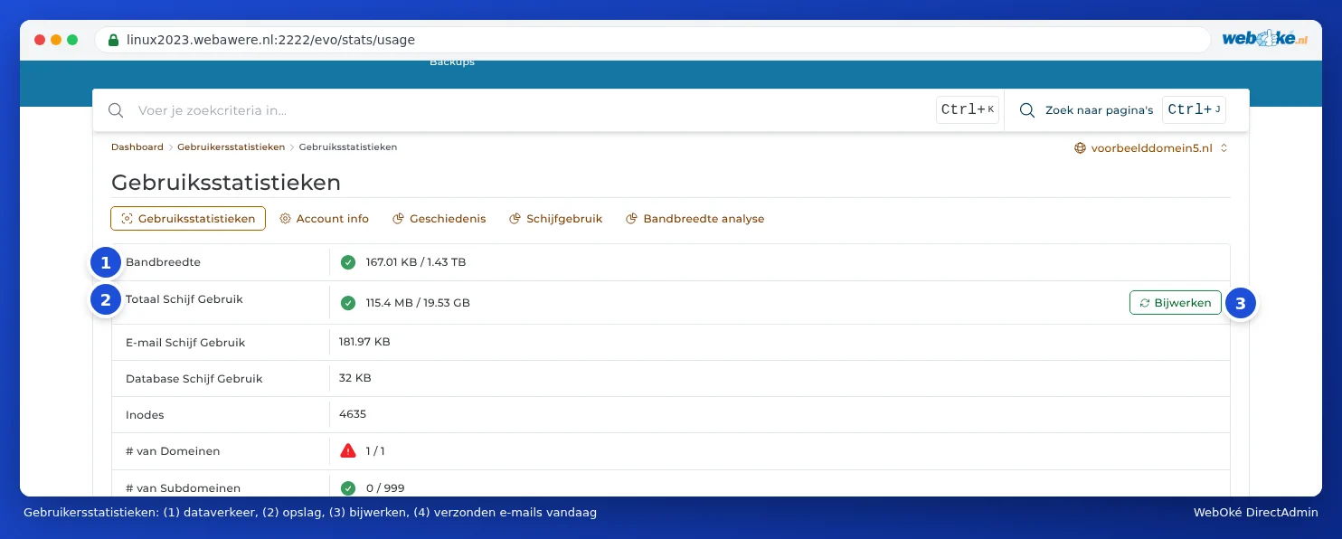Screen dimensions: 1342x539
Task: Click globe icon beside voorbeelddomein5.nl
Action: [1080, 148]
